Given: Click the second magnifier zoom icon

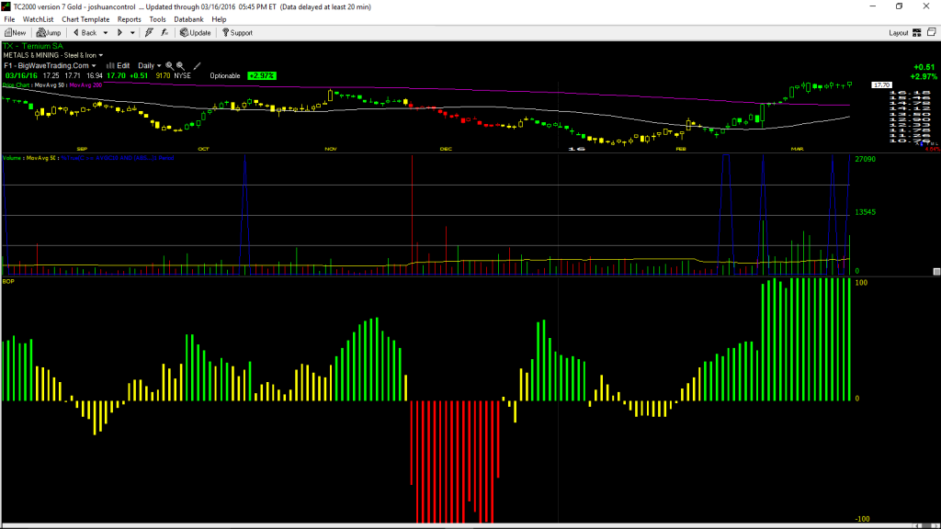Looking at the screenshot, I should [180, 66].
